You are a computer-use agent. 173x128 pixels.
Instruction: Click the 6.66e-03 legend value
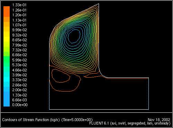pos(19,100)
